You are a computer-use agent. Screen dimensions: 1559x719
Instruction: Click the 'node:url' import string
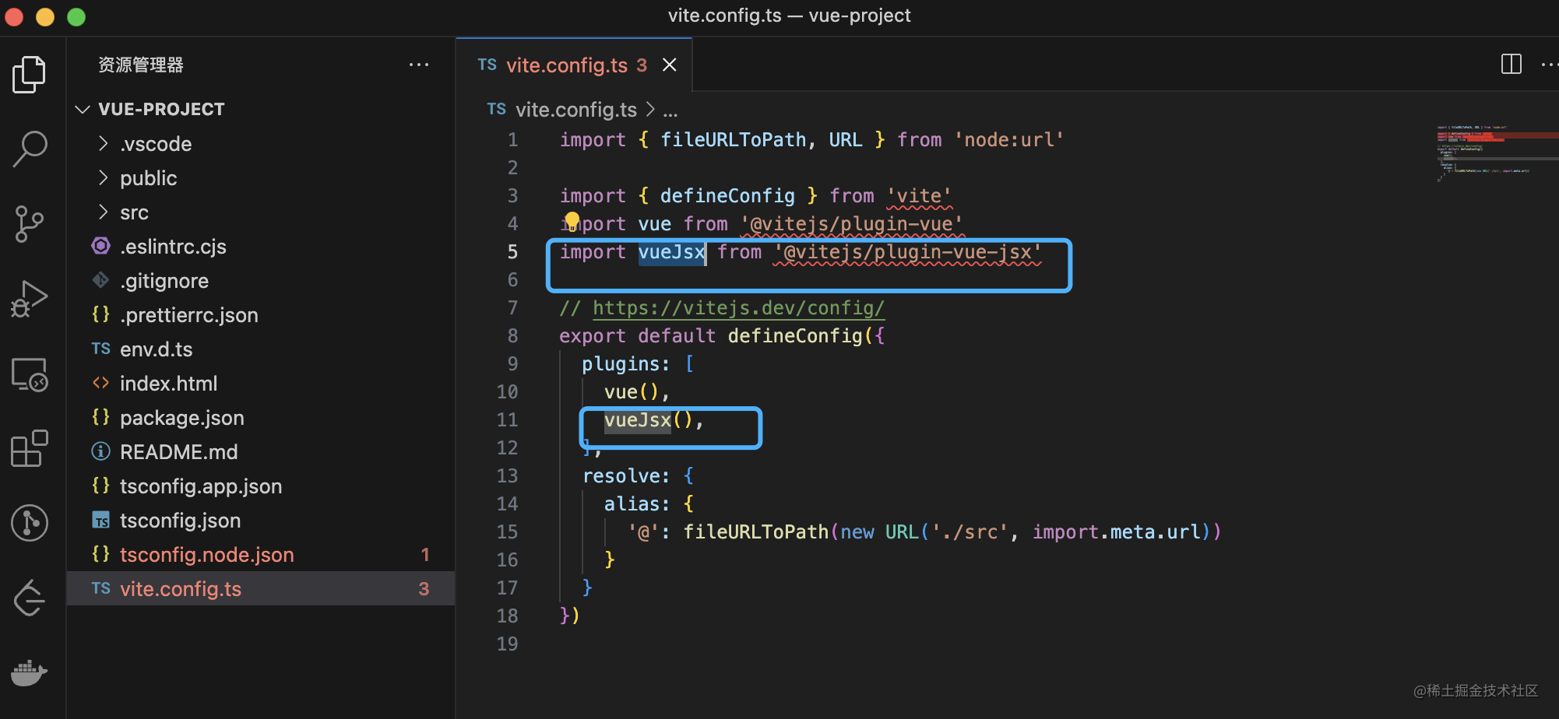[x=1008, y=140]
